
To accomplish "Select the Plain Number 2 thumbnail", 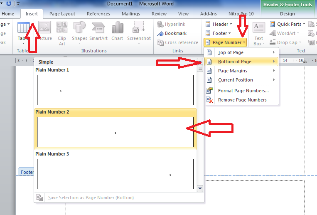I will click(115, 132).
